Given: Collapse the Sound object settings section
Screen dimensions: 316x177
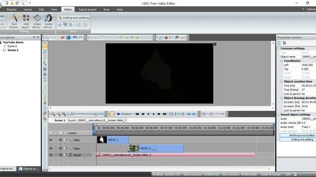Looking at the screenshot, I should [x=278, y=115].
